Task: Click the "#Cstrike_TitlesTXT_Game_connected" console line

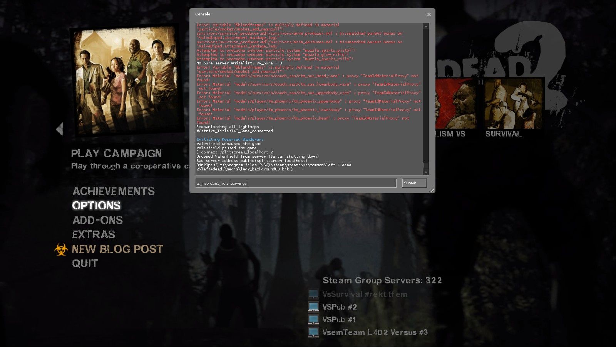Action: [x=234, y=131]
